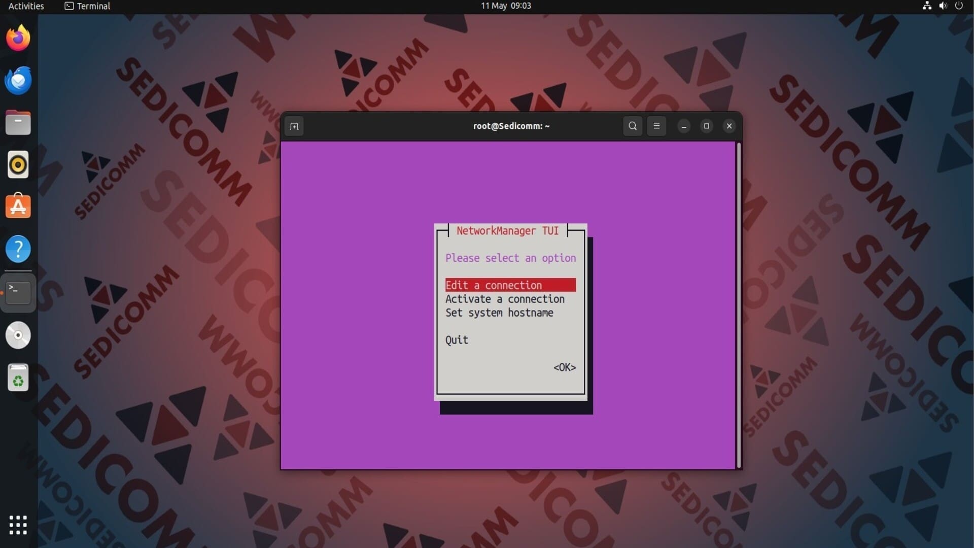Viewport: 974px width, 548px height.
Task: Click the NetworkManager TUI heading
Action: [507, 231]
